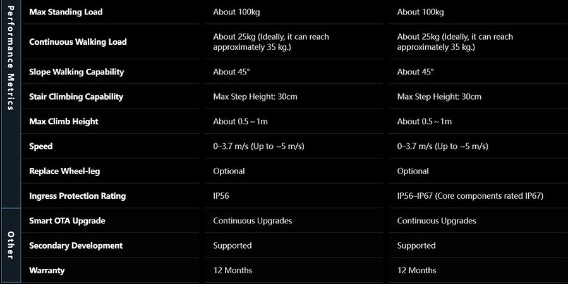The height and width of the screenshot is (284, 568).
Task: Select the Replace Wheel-leg label
Action: tap(64, 171)
